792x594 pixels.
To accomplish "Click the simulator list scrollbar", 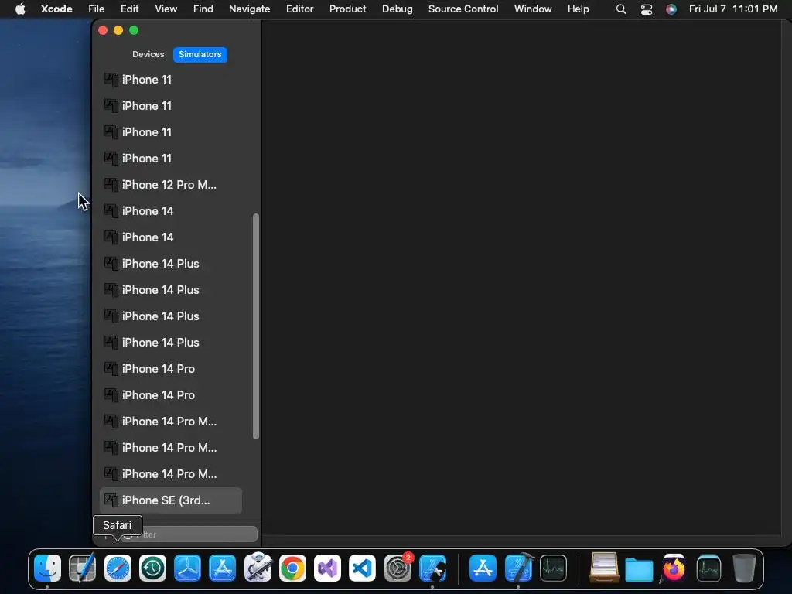I will click(255, 326).
